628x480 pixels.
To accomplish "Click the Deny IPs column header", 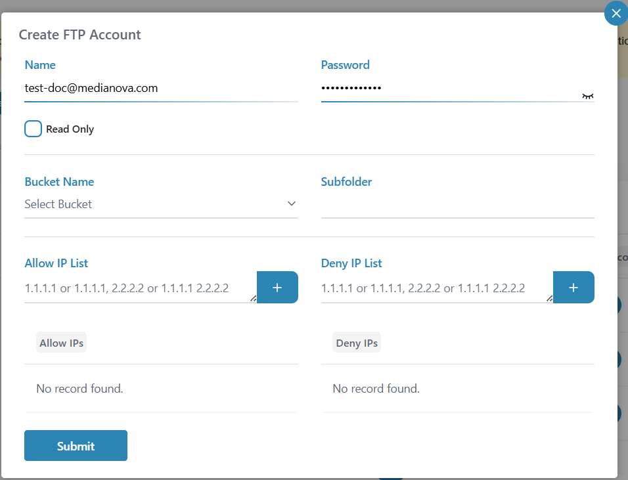I will (357, 343).
